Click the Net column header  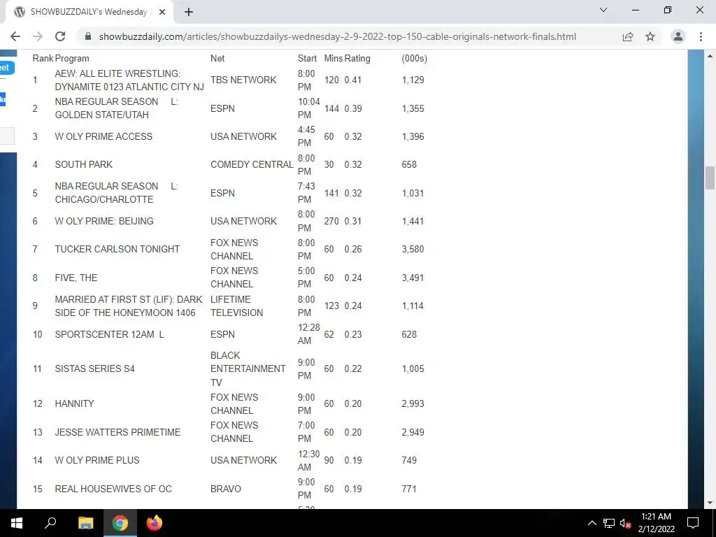[x=217, y=59]
